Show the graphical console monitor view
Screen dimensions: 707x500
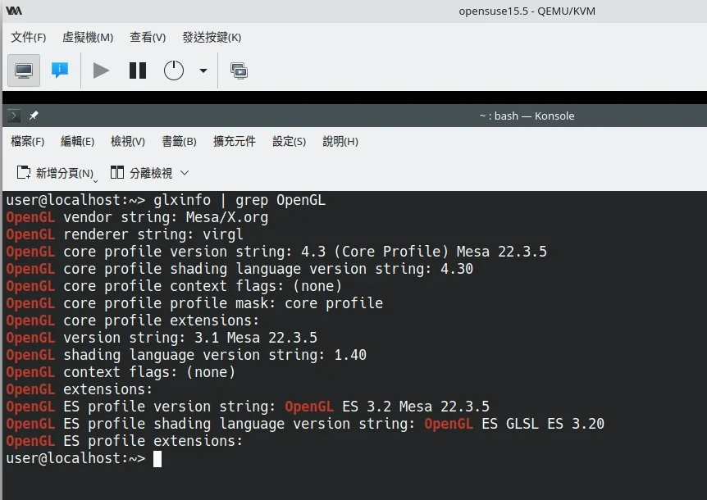[24, 70]
